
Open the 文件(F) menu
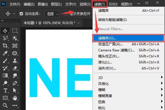click(x=15, y=4)
